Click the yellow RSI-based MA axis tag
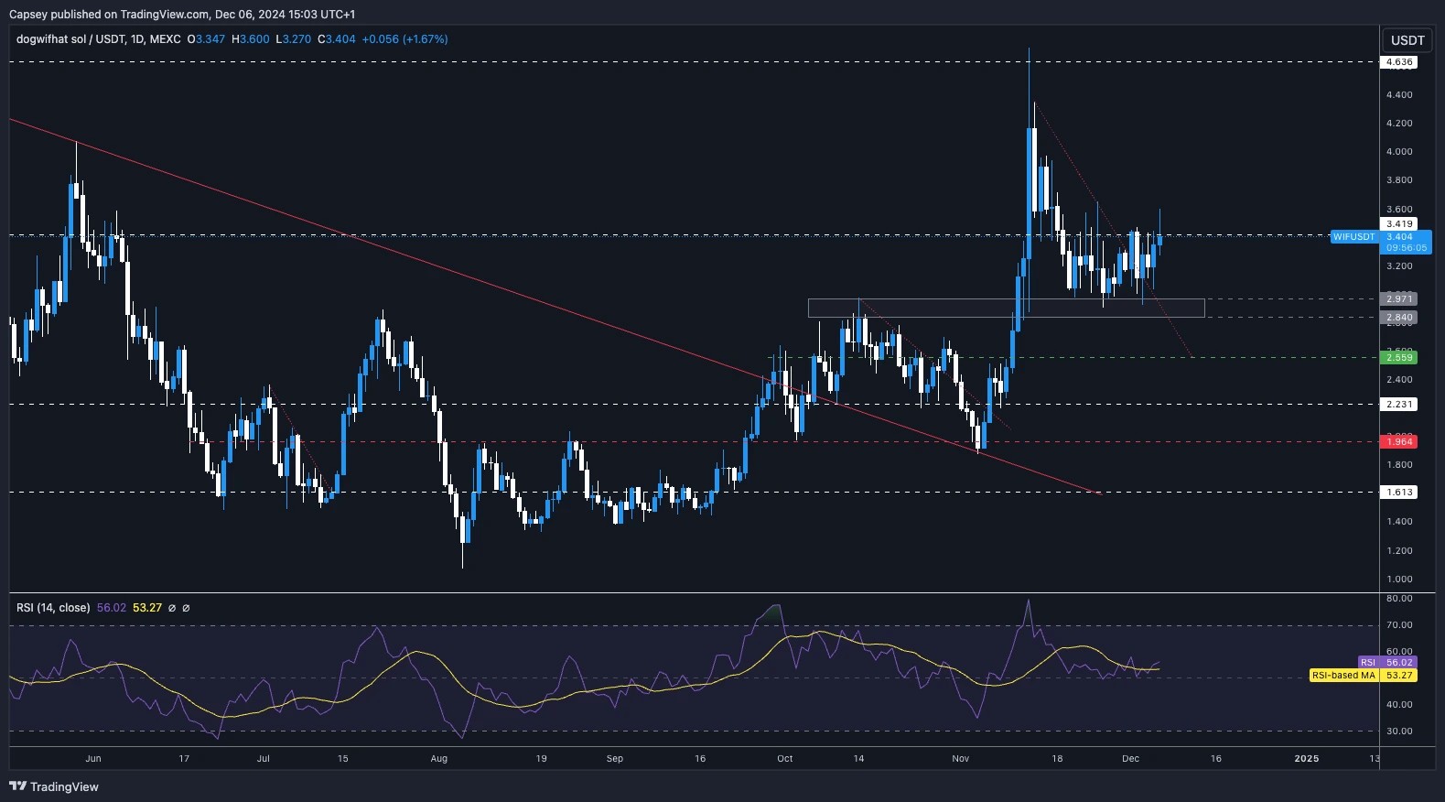The width and height of the screenshot is (1445, 802). click(x=1343, y=675)
